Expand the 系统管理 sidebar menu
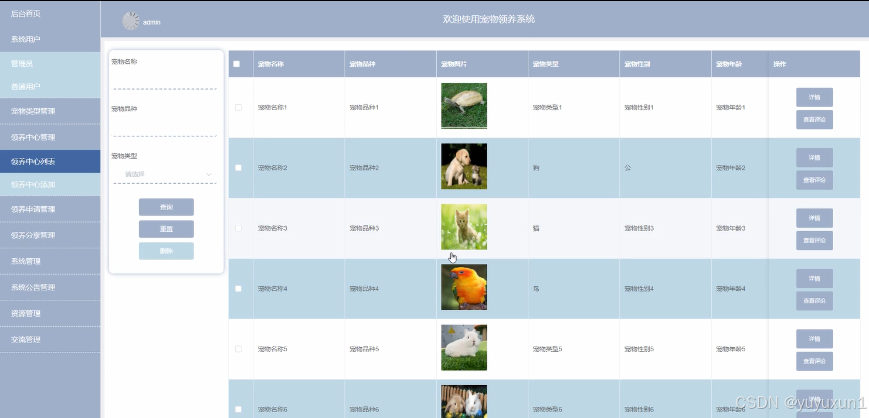The height and width of the screenshot is (418, 869). (50, 261)
